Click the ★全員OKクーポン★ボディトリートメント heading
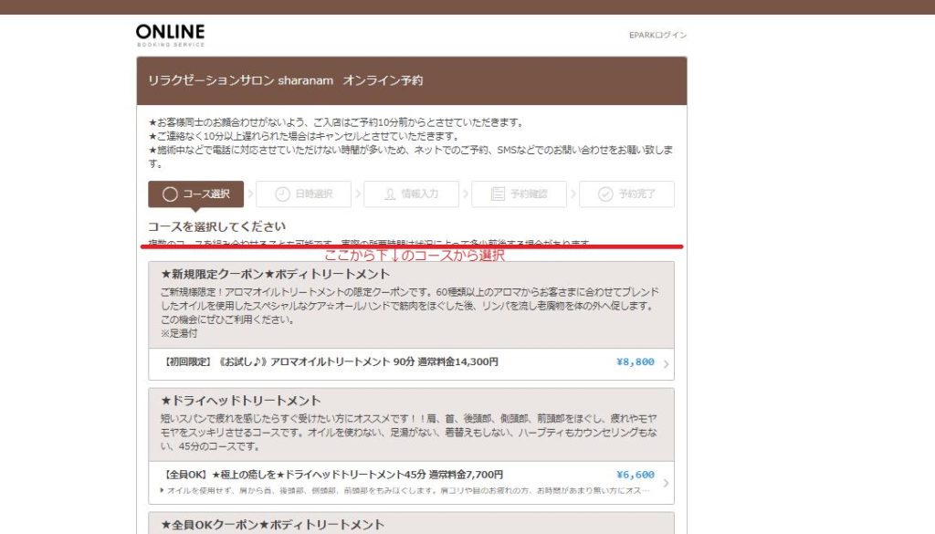935x534 pixels. 272,525
